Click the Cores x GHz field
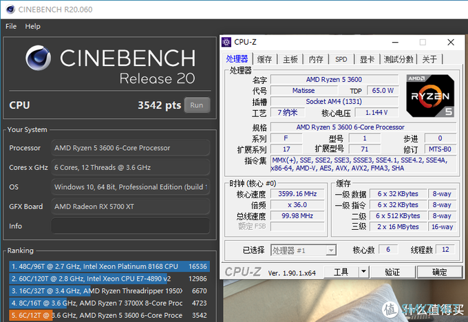Screen dimensions: 468x322 pos(131,167)
